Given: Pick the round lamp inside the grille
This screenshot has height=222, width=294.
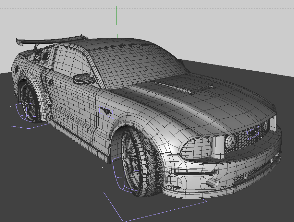Looking at the screenshot, I should (231, 141).
